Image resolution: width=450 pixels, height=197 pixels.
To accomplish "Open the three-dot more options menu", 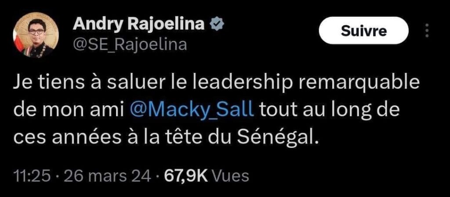I will (x=426, y=31).
